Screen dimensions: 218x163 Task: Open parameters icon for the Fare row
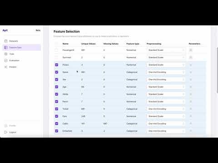(191, 116)
